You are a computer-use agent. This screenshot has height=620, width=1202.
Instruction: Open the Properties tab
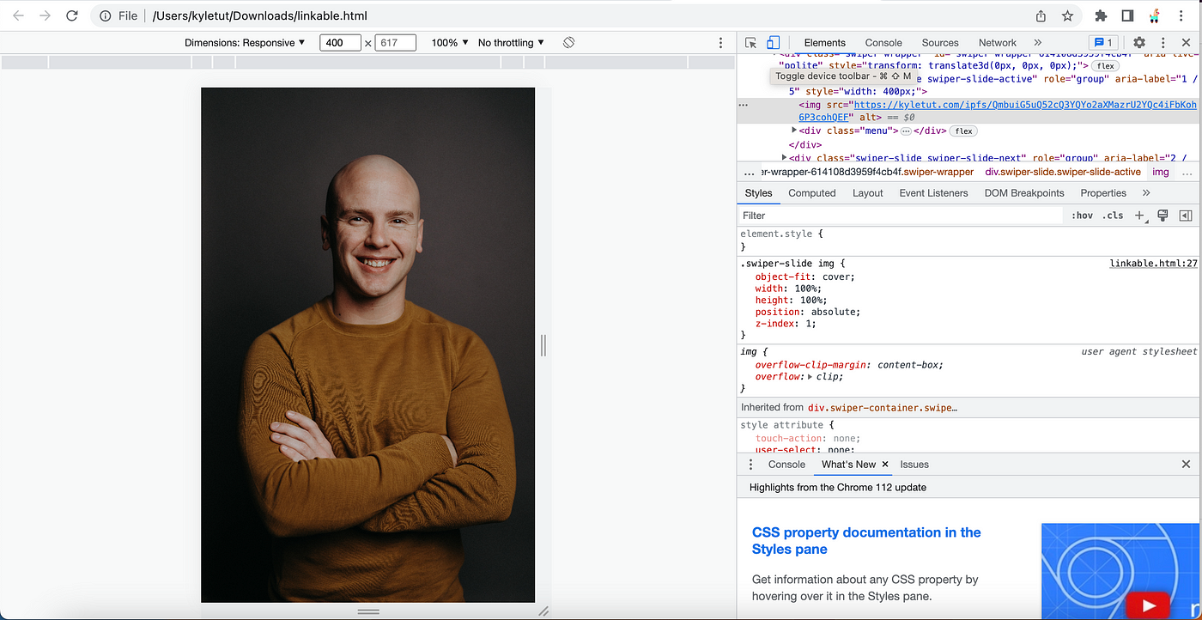pyautogui.click(x=1103, y=193)
